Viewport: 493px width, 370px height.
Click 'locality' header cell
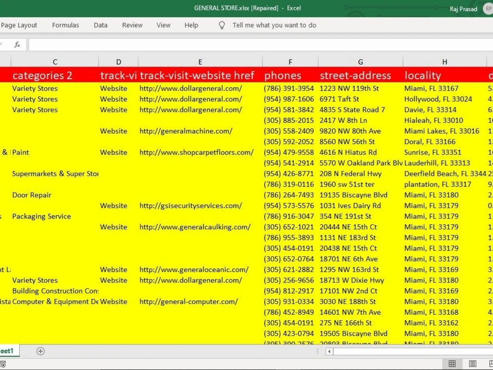(x=445, y=75)
